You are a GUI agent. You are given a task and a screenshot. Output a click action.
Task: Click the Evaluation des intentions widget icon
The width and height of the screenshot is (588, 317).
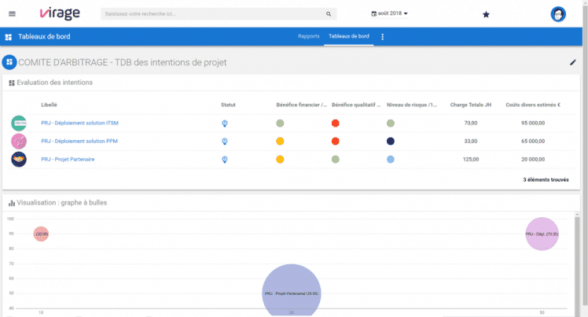coord(12,83)
